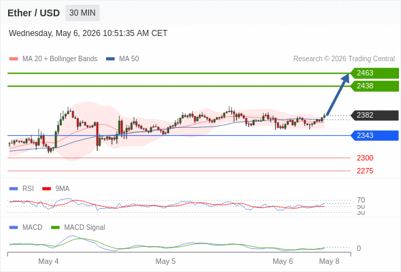The width and height of the screenshot is (401, 272).
Task: Click the Research © 2026 Trading Central text
Action: pyautogui.click(x=344, y=59)
